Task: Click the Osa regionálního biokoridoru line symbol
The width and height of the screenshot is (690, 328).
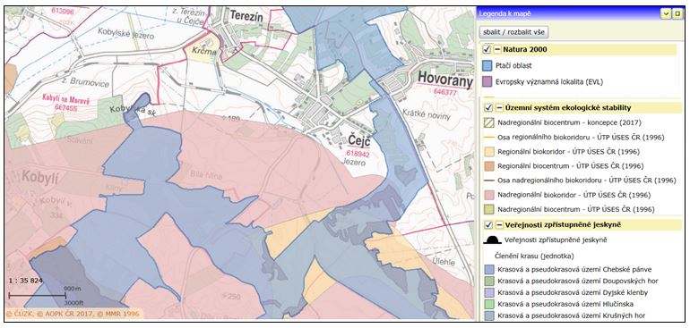Action: (488, 138)
